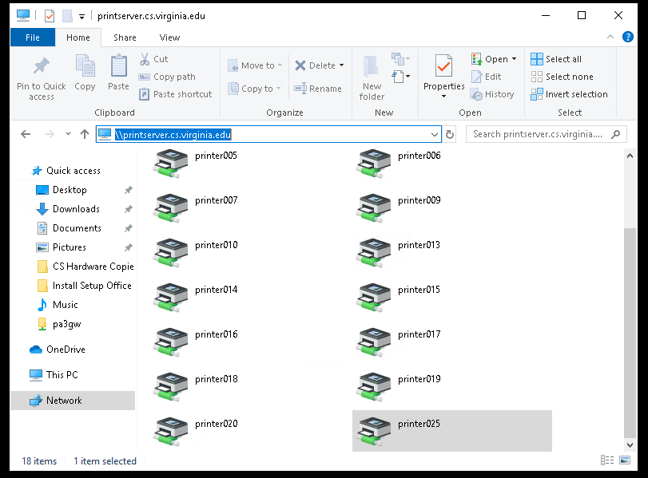Open the Share ribbon tab
The height and width of the screenshot is (478, 648).
[125, 38]
